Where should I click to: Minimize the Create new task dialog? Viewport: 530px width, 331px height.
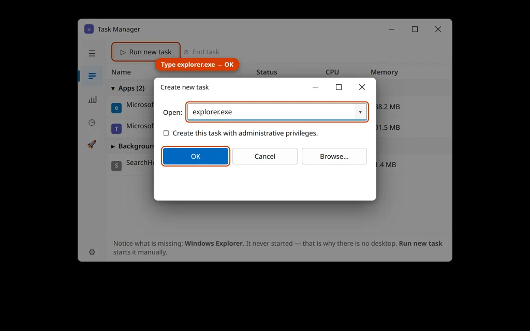click(315, 87)
